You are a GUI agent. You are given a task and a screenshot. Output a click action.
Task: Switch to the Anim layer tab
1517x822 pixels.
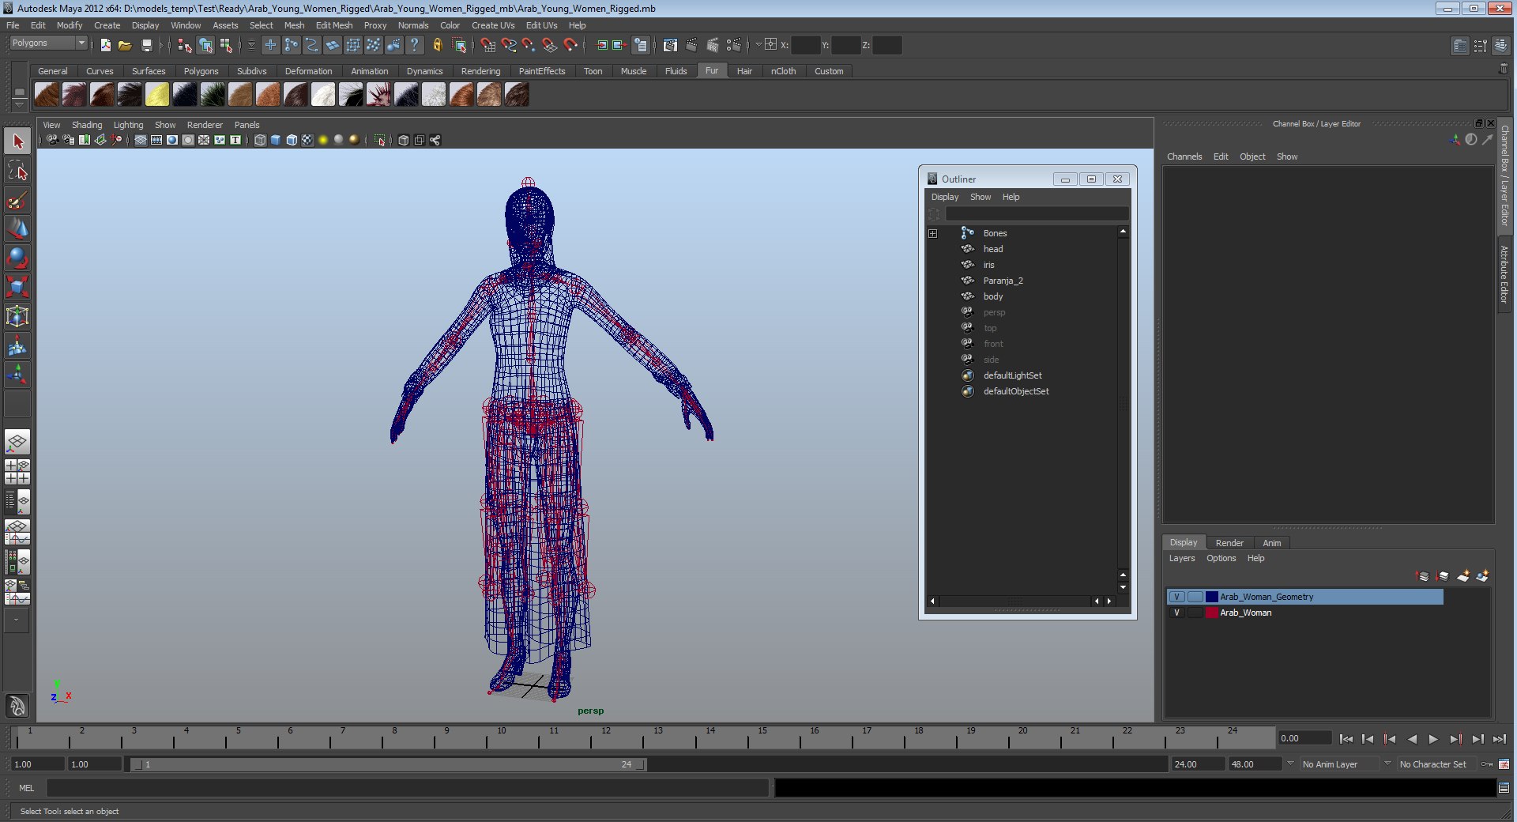coord(1271,543)
